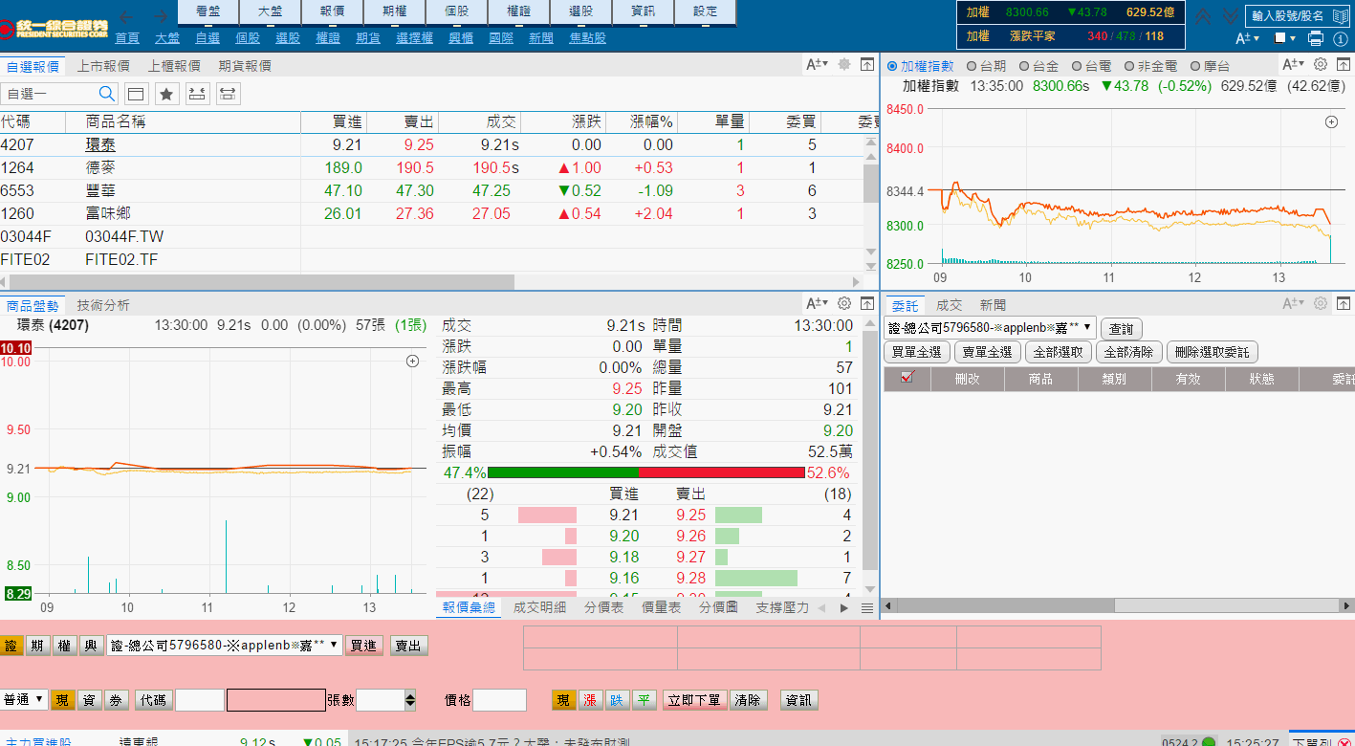Click the window layout icon in watchlist toolbar
Viewport: 1355px width, 746px height.
point(136,94)
